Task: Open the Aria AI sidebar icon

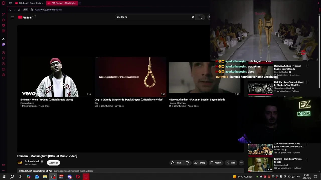Action: (4, 39)
